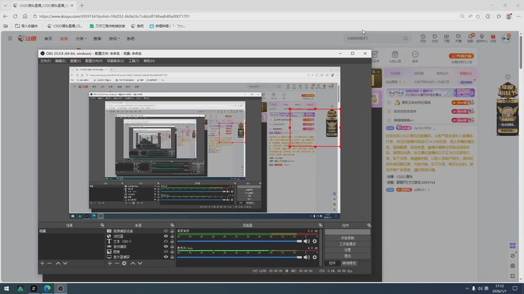Expand Douyu 游戏 dropdown in navigation
The image size is (524, 294).
(114, 39)
